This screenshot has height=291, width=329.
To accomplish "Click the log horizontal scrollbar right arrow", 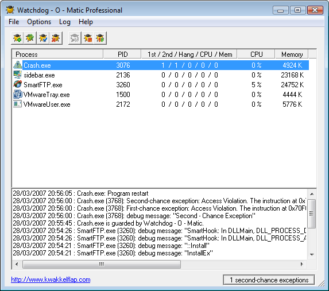I will 301,264.
